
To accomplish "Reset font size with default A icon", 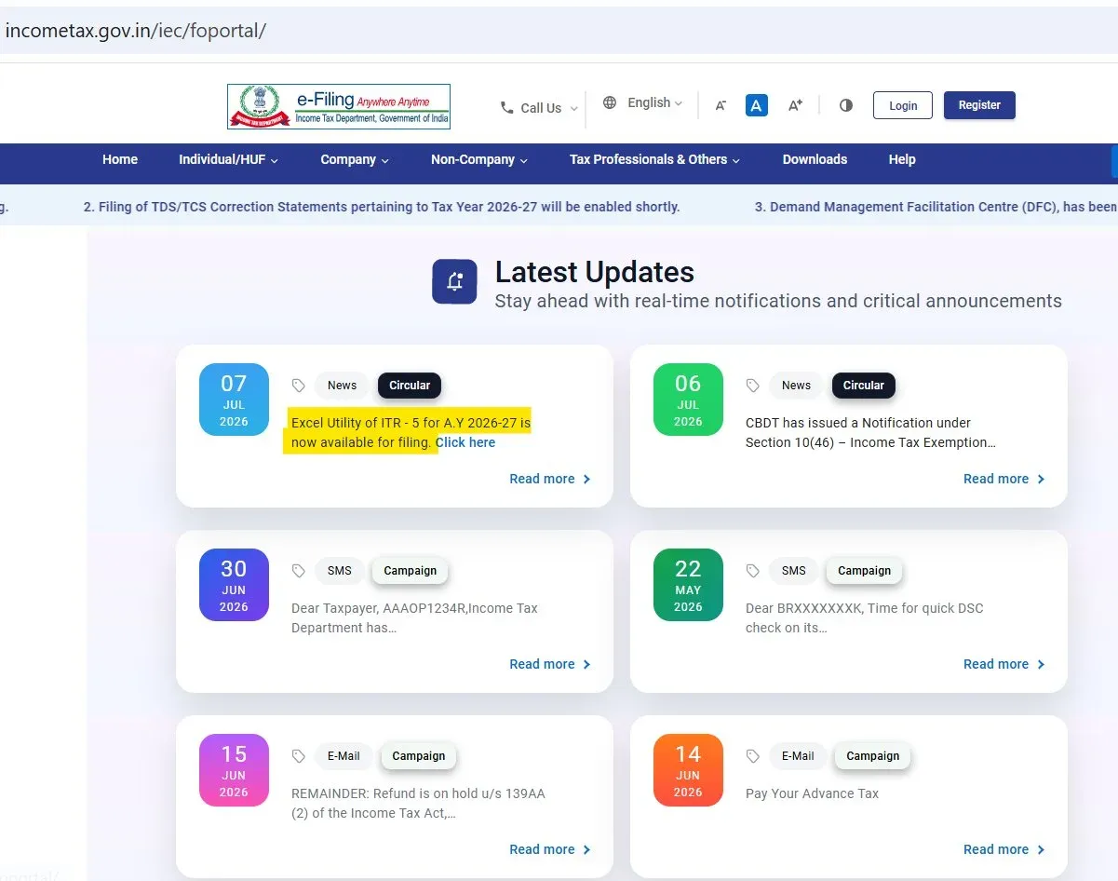I will [x=756, y=105].
